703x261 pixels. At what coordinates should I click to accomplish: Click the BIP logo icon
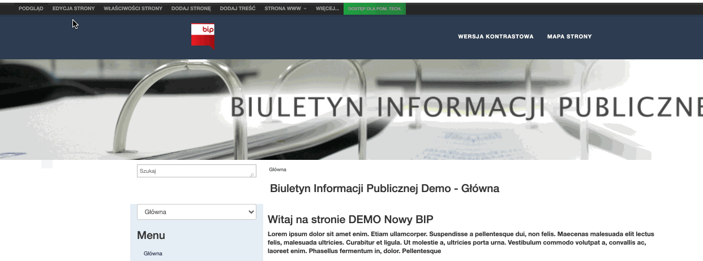point(203,36)
